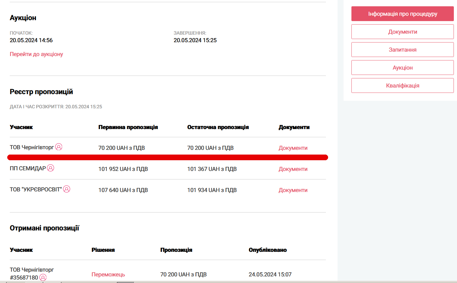Go to Документи section in sidebar

[402, 32]
